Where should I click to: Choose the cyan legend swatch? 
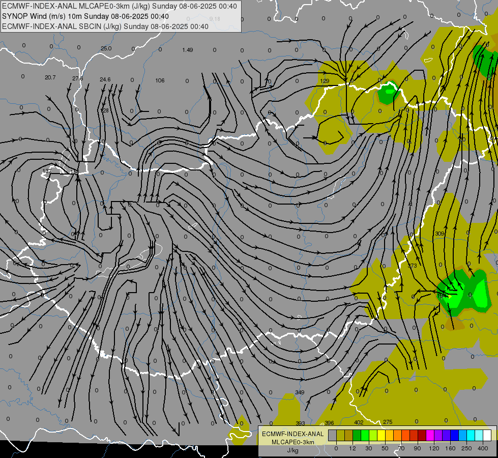[x=471, y=435]
